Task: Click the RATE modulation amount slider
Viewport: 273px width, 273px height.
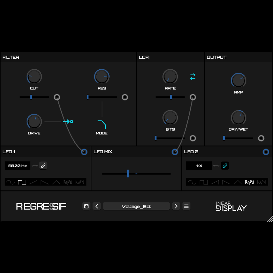Action: [x=170, y=97]
